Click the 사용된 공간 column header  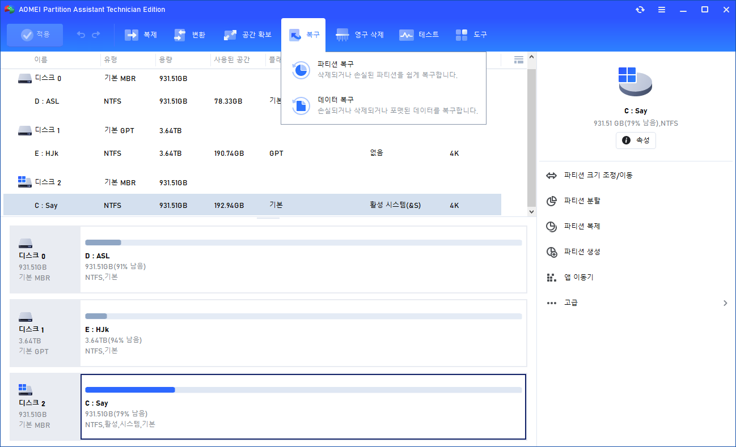[x=231, y=59]
